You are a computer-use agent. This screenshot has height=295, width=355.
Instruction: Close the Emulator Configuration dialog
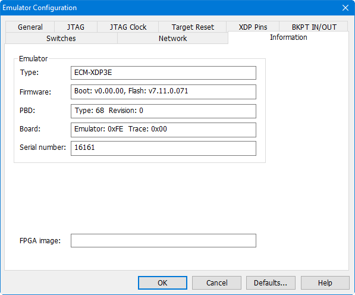[x=345, y=8]
